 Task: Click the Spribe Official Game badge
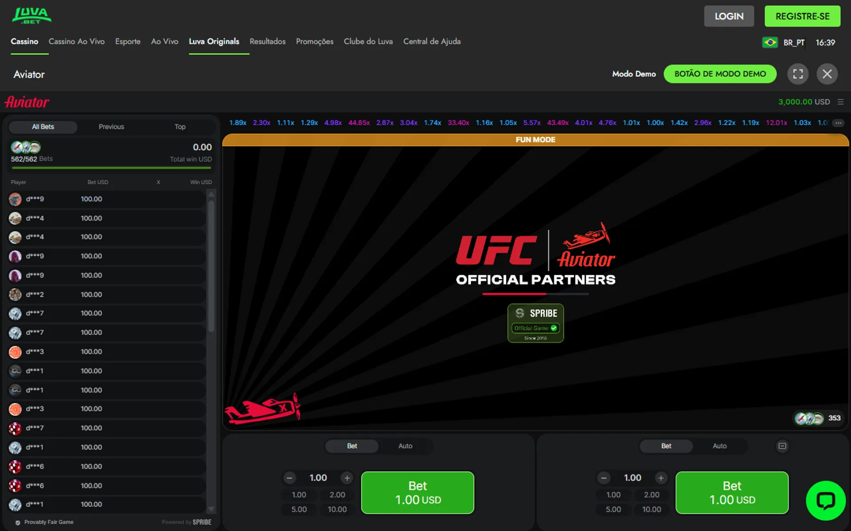535,323
